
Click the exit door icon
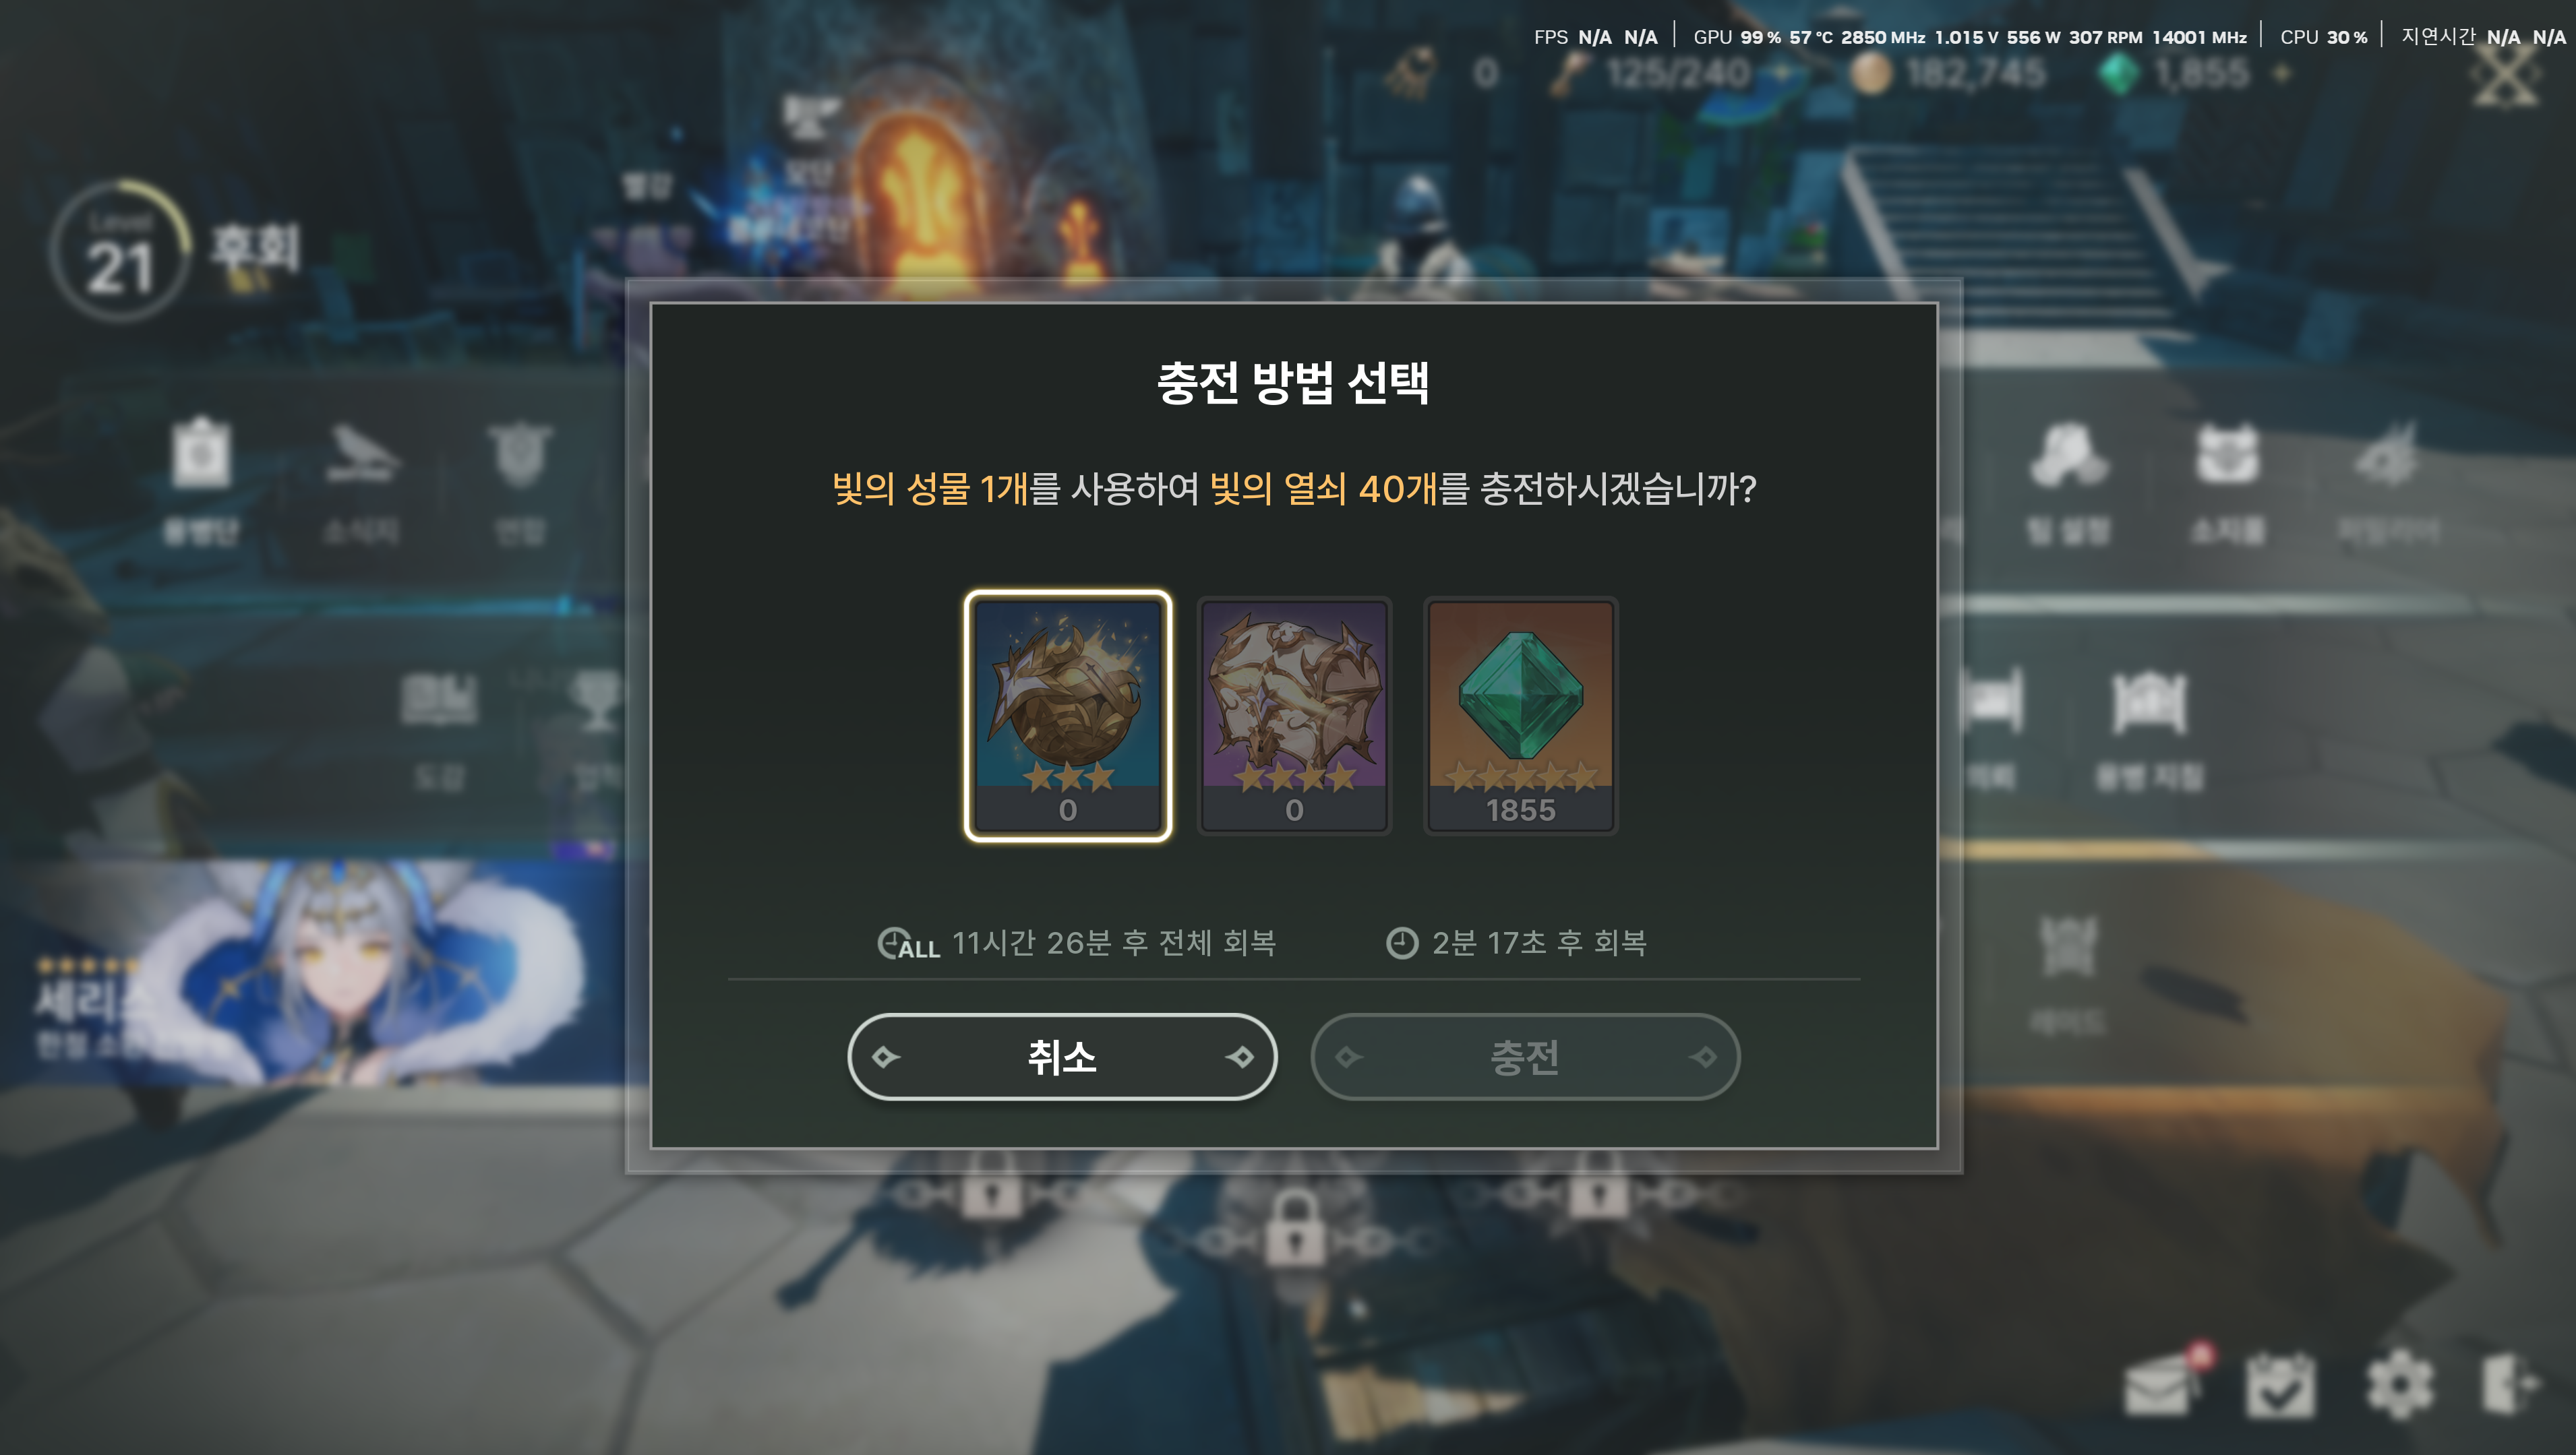point(2512,1384)
